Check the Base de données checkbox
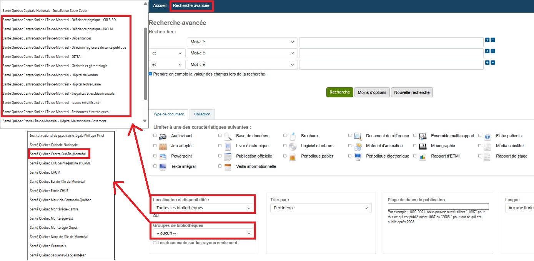Image resolution: width=534 pixels, height=261 pixels. 220,136
